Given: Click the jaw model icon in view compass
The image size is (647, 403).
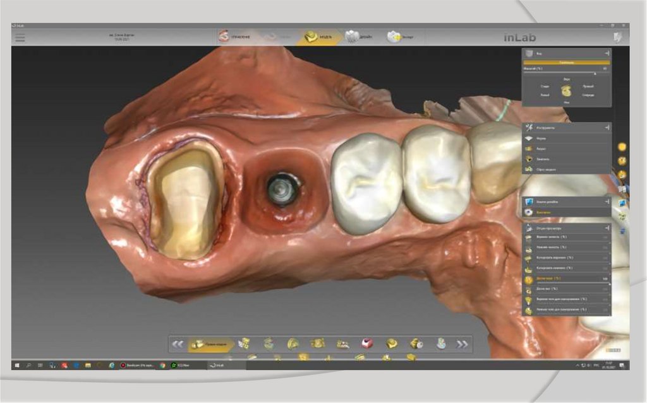Looking at the screenshot, I should (x=567, y=91).
